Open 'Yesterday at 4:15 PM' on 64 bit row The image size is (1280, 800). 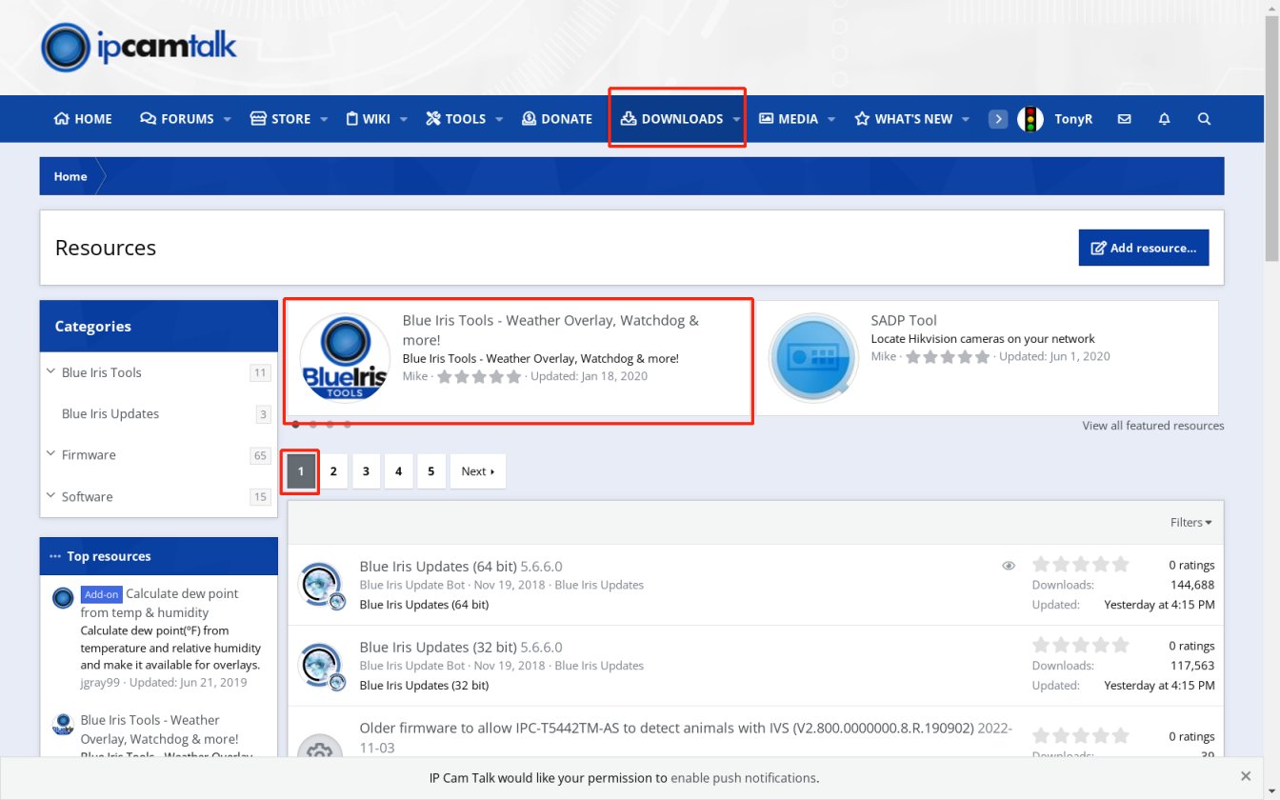point(1159,605)
